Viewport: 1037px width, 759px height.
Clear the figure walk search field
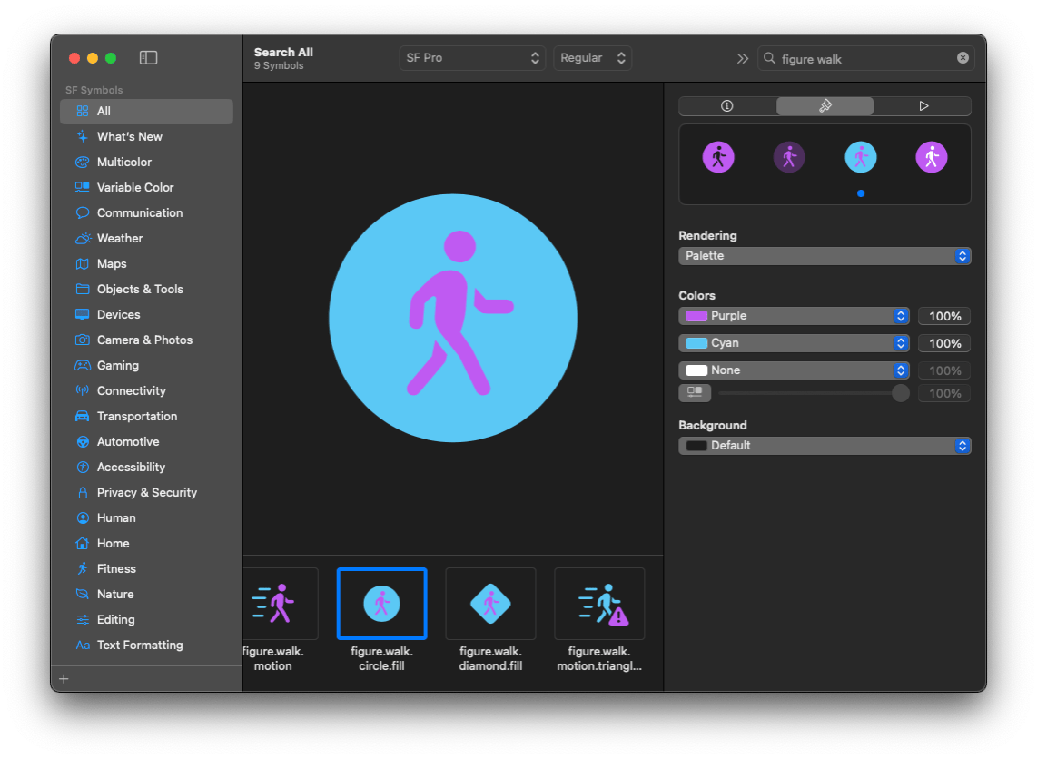pyautogui.click(x=963, y=57)
